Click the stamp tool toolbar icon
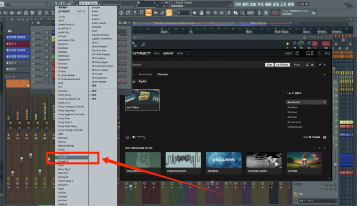 (x=202, y=13)
